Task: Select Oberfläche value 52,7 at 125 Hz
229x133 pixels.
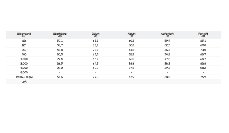Action: (60, 45)
